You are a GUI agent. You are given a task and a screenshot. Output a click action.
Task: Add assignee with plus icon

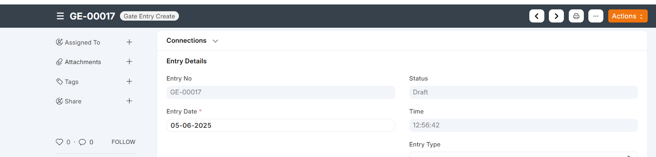pos(129,42)
